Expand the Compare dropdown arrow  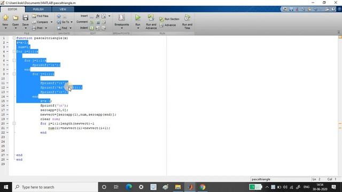pos(51,22)
